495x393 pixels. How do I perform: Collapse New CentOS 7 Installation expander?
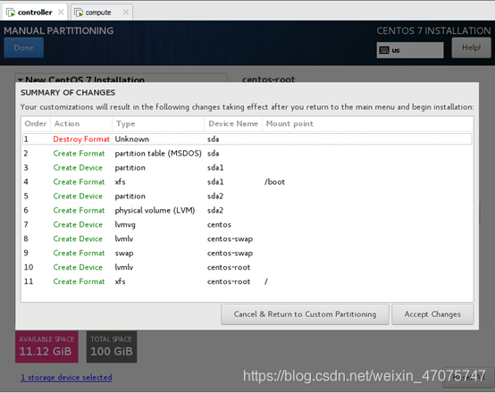point(21,79)
